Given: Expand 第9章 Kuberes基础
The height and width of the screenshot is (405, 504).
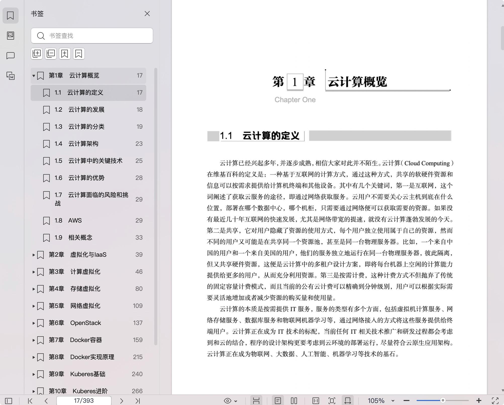Looking at the screenshot, I should pos(34,374).
